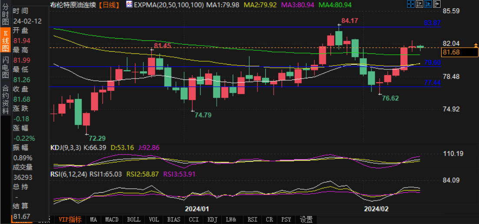
Task: Open indicator 设置 settings
Action: (x=306, y=220)
